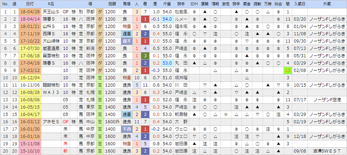This screenshot has width=347, height=155.
Task: Select the 18-04/28 date cell
Action: tap(30, 12)
